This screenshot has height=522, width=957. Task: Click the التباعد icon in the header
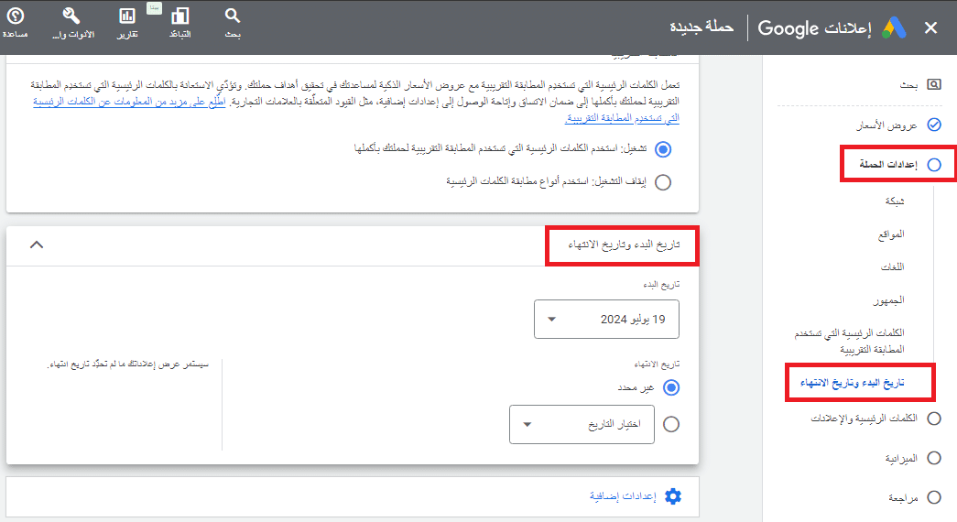[x=180, y=16]
